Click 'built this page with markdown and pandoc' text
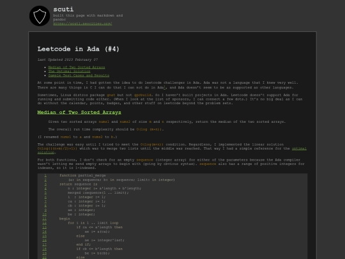Viewport: 345px width, 259px height. point(88,17)
